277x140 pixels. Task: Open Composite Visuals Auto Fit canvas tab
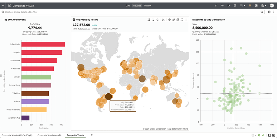(49, 135)
